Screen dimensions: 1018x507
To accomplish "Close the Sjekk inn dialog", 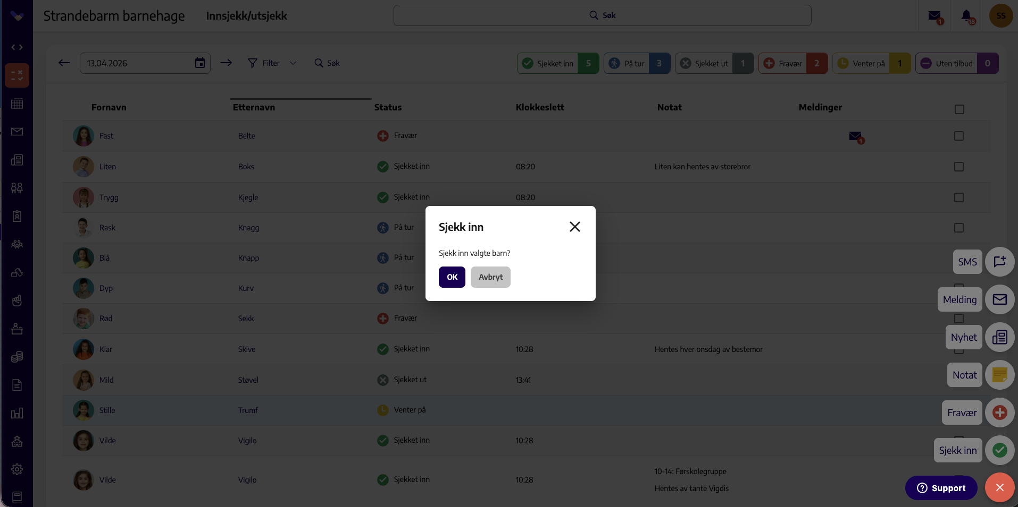I will point(574,227).
